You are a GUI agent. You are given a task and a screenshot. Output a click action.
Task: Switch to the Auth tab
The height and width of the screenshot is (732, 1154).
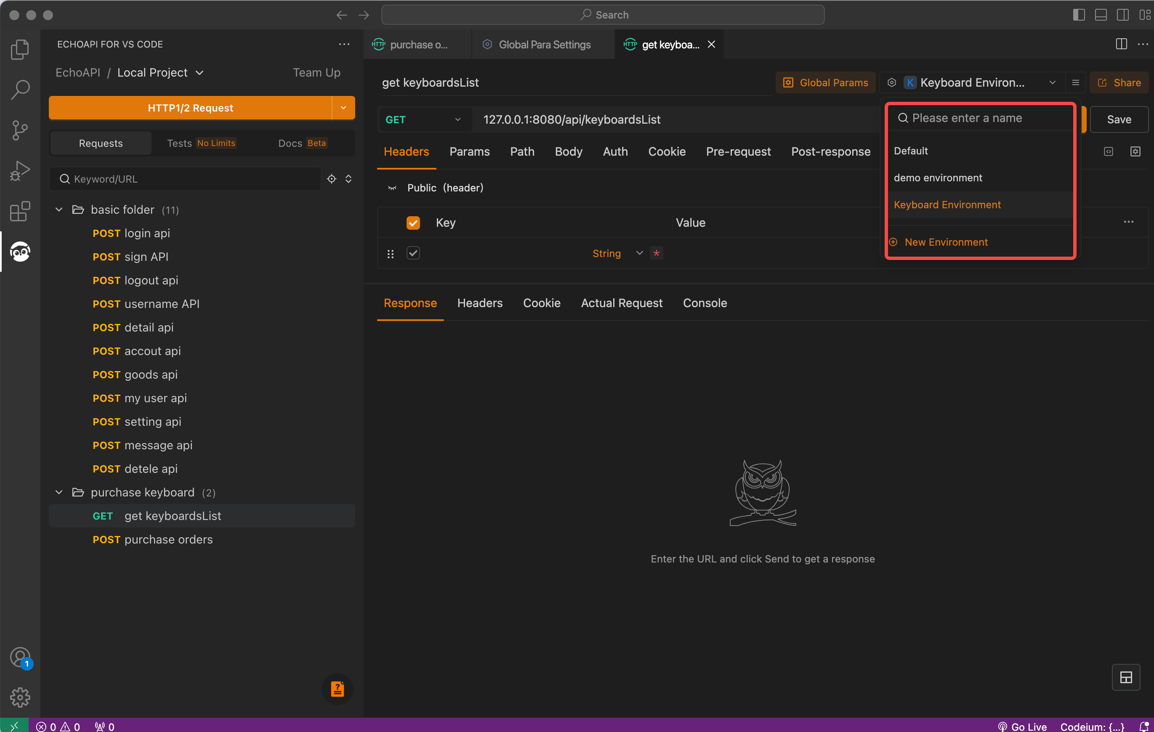[x=615, y=152]
